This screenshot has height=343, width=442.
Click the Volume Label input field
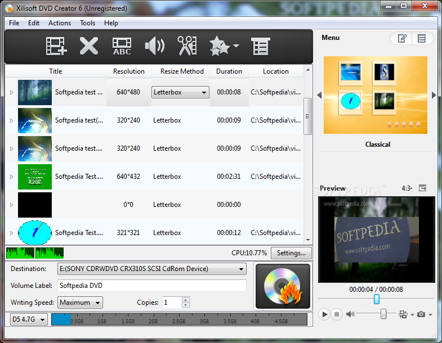pyautogui.click(x=152, y=286)
